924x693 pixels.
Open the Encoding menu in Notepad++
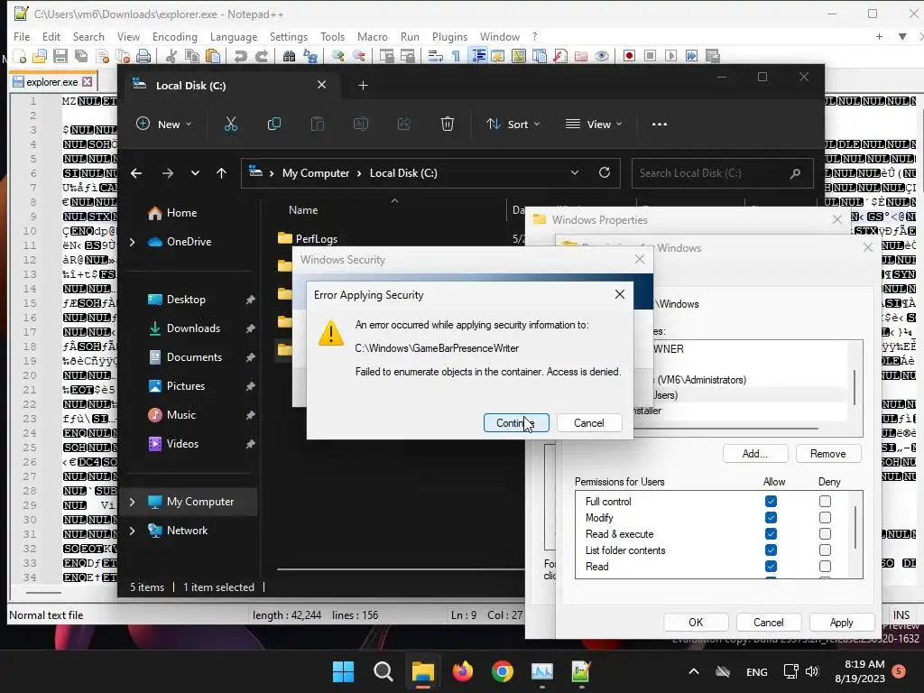click(175, 36)
